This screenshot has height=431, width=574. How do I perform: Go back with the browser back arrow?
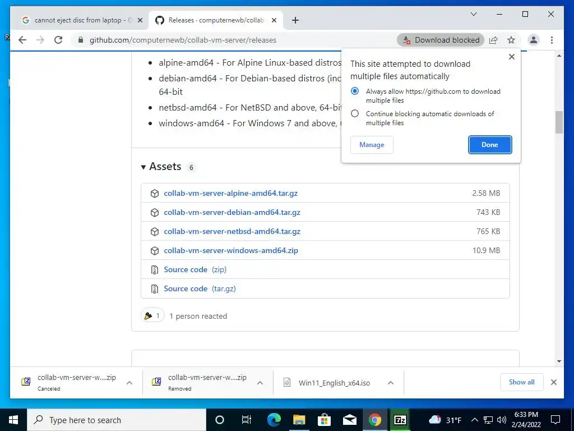22,40
